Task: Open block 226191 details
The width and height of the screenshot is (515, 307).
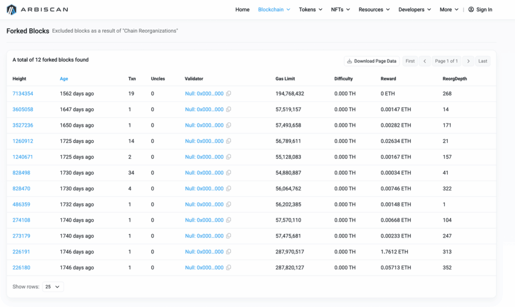Action: 21,252
